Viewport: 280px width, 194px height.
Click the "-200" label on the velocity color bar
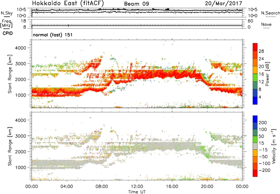[265, 170]
